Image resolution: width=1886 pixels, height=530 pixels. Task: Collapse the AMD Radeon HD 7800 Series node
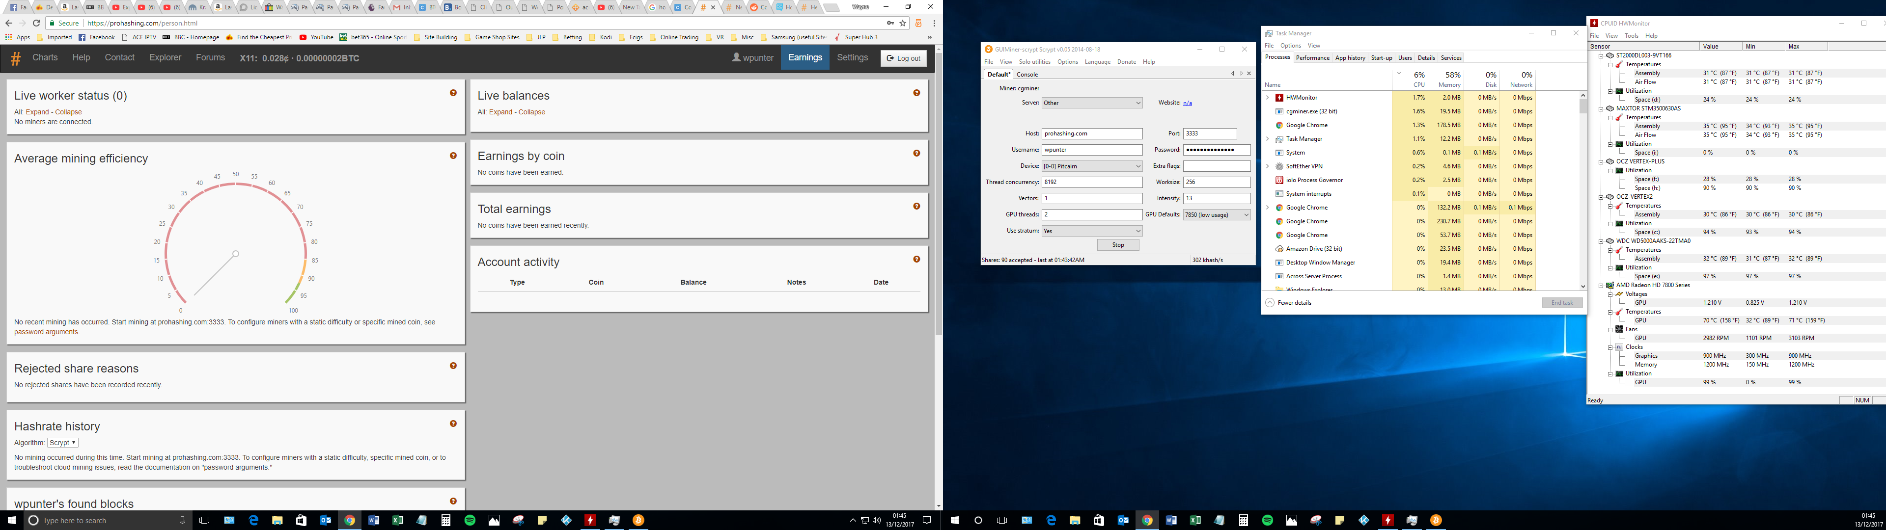click(1601, 286)
